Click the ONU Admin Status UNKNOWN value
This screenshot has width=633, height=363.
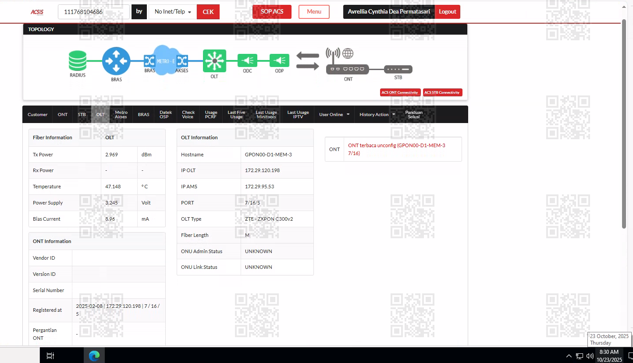259,251
